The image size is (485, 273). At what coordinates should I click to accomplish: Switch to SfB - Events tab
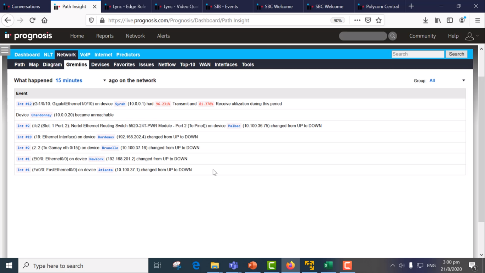tap(228, 6)
